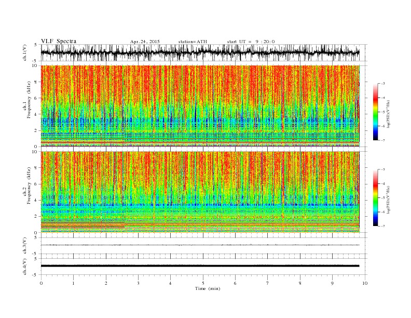
Task: Click the 'VLF Spectra' title text
Action: pyautogui.click(x=59, y=41)
